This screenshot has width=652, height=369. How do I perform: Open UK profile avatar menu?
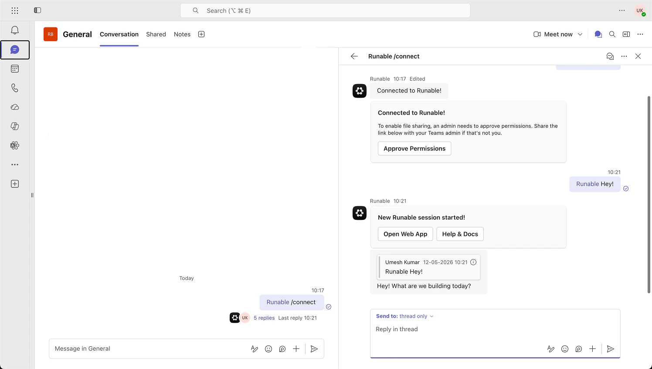(640, 10)
